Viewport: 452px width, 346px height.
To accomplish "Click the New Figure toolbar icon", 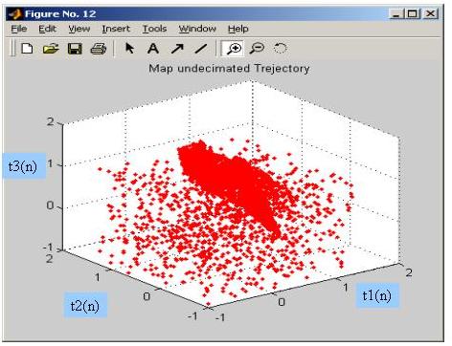I will coord(27,49).
